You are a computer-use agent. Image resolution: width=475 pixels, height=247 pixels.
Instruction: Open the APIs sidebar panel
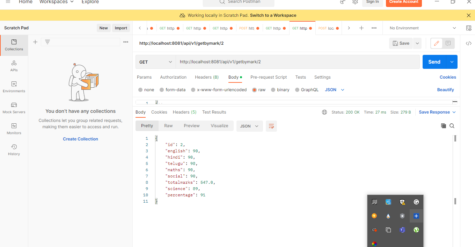click(14, 66)
